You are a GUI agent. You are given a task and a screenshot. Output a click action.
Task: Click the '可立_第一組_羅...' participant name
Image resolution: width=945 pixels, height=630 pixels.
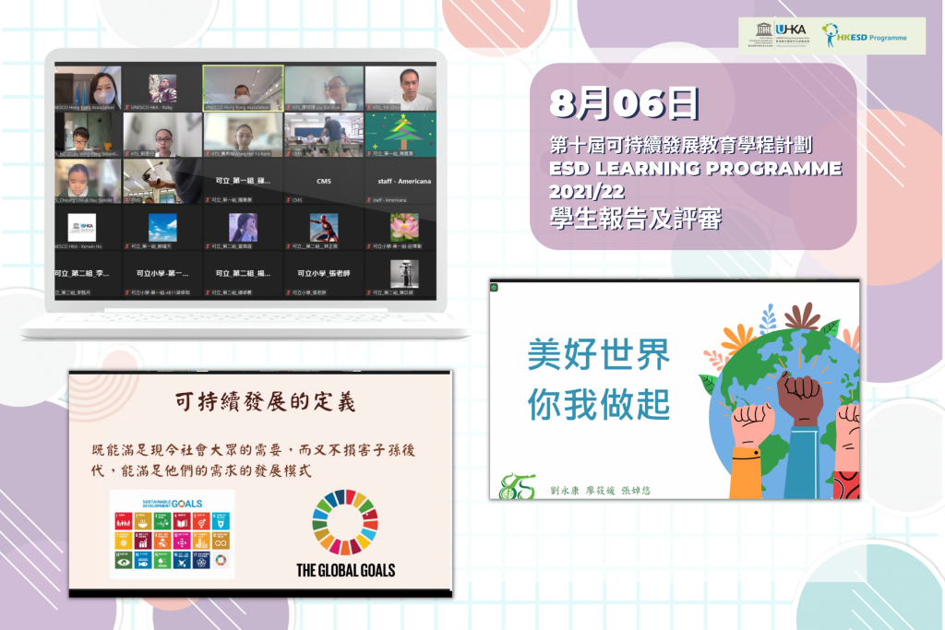pos(243,181)
